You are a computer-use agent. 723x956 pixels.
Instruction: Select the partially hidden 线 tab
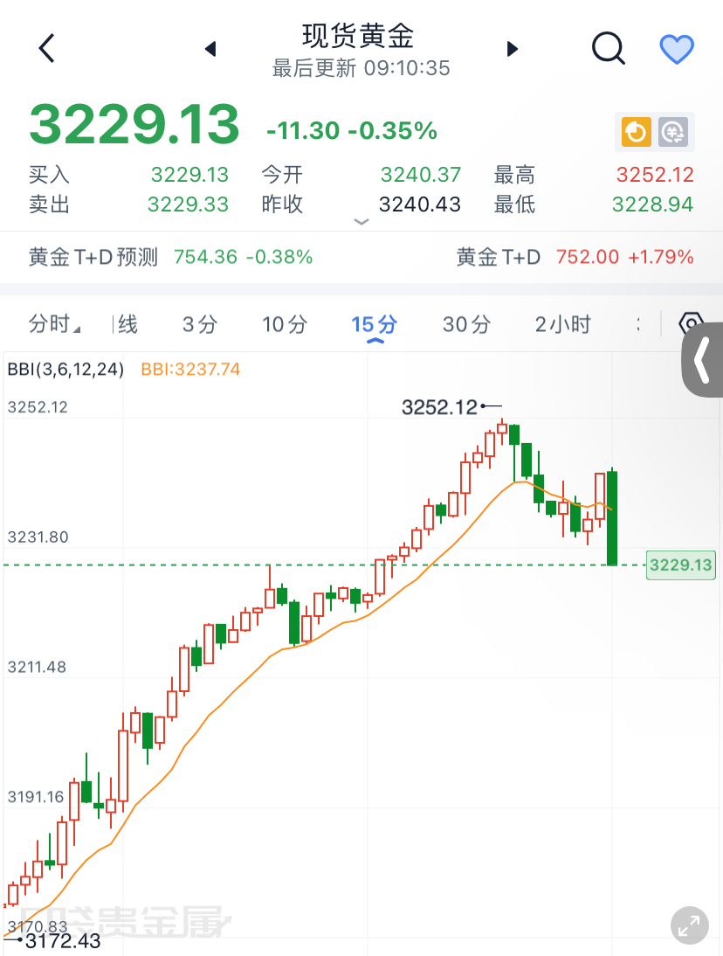(x=126, y=323)
